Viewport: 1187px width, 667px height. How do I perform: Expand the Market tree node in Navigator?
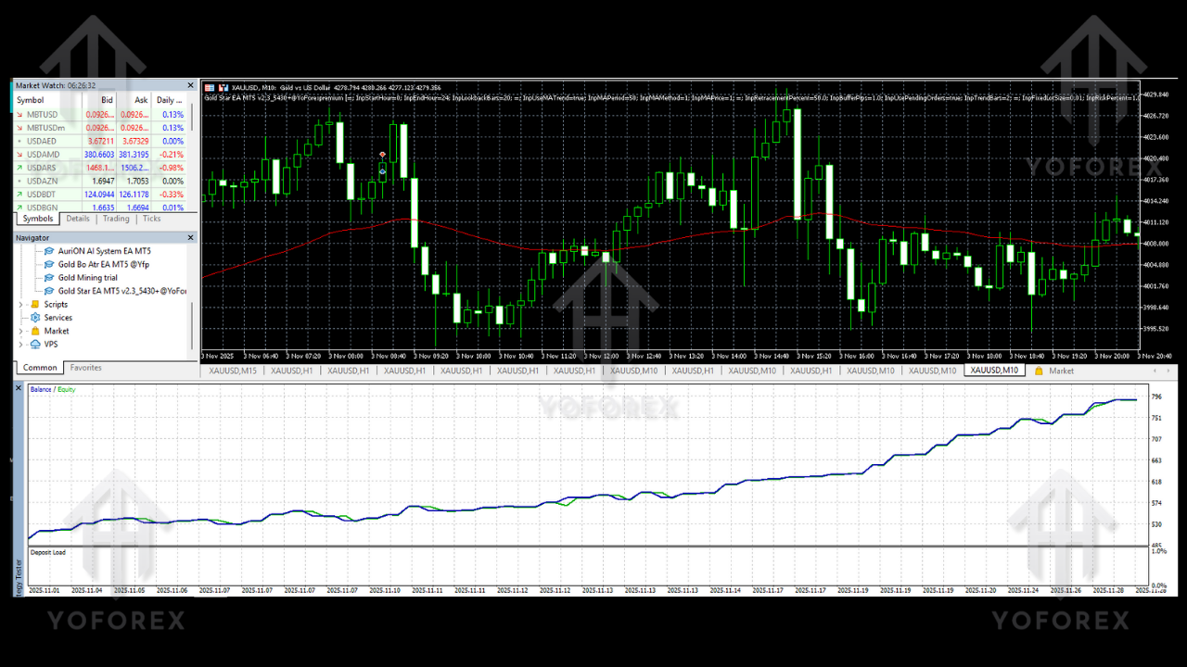pos(22,331)
